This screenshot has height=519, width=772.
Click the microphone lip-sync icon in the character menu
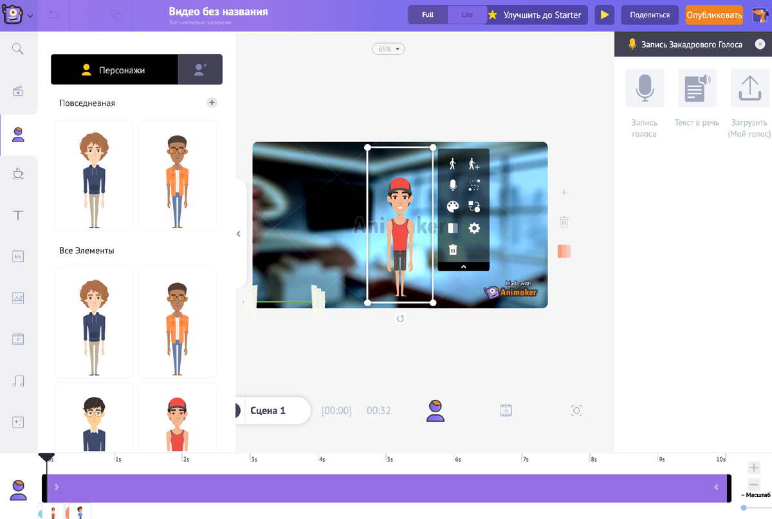tap(453, 185)
